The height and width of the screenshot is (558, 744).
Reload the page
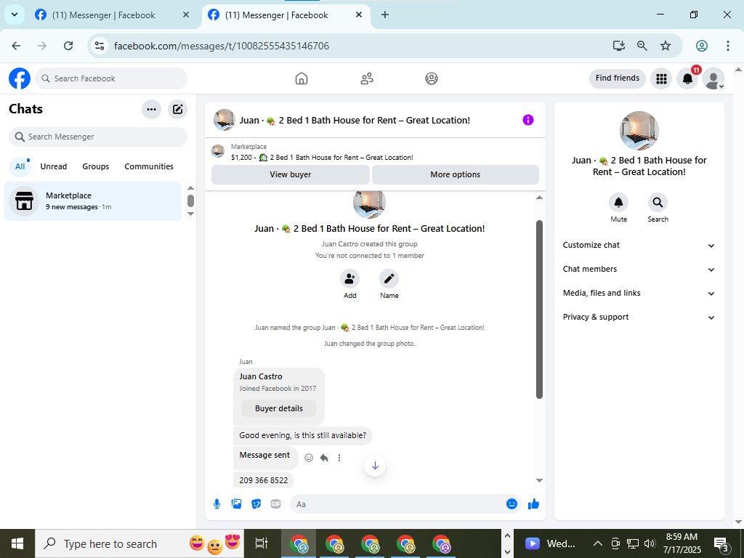[x=68, y=46]
